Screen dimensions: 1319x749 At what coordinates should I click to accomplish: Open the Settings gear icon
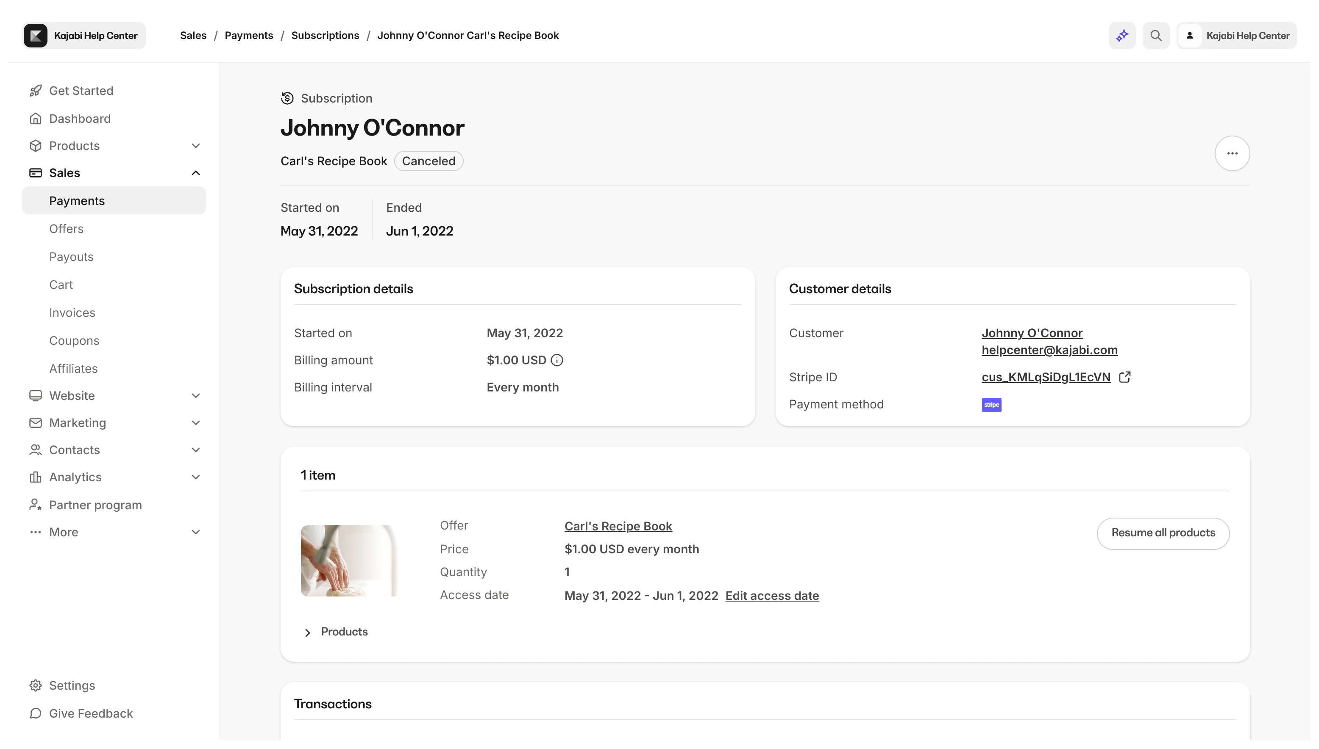tap(36, 685)
